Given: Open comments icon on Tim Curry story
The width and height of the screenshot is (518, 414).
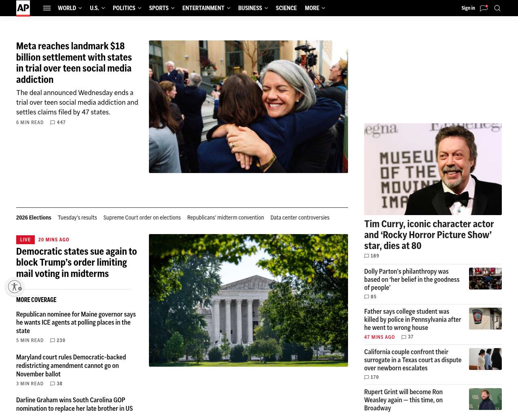Looking at the screenshot, I should tap(367, 256).
